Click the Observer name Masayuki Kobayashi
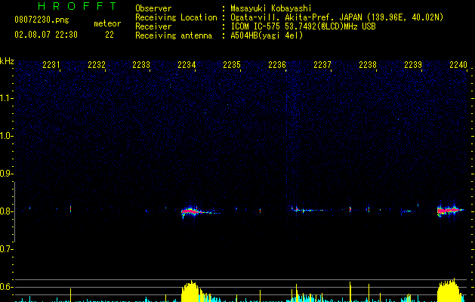475x302 pixels. 270,8
